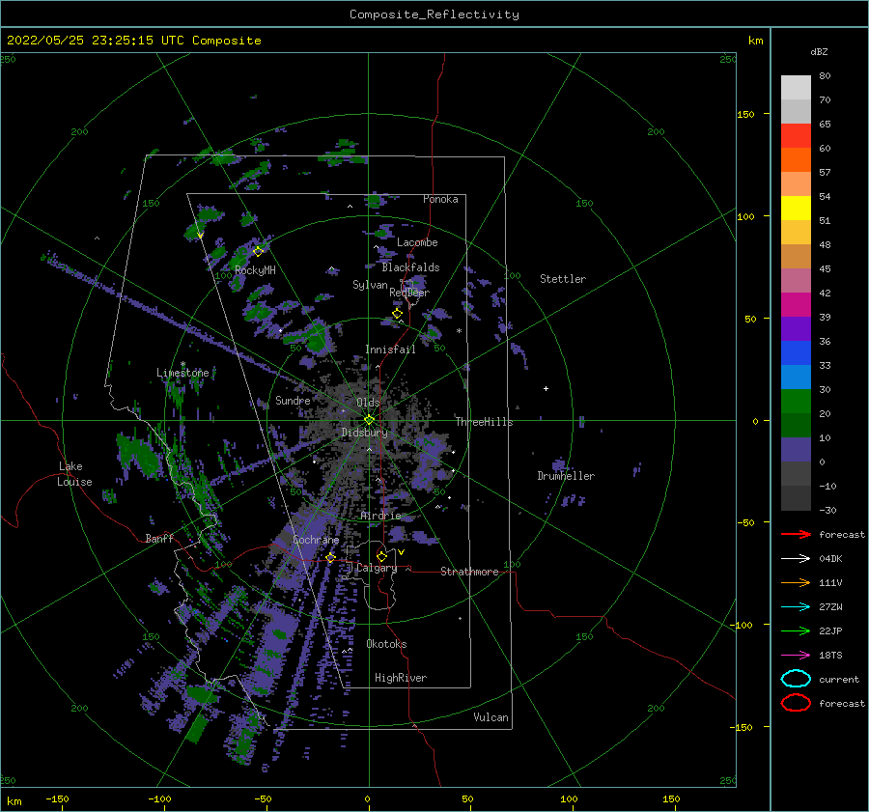Click the 80 dBZ light gray swatch
The height and width of the screenshot is (812, 869).
(796, 87)
